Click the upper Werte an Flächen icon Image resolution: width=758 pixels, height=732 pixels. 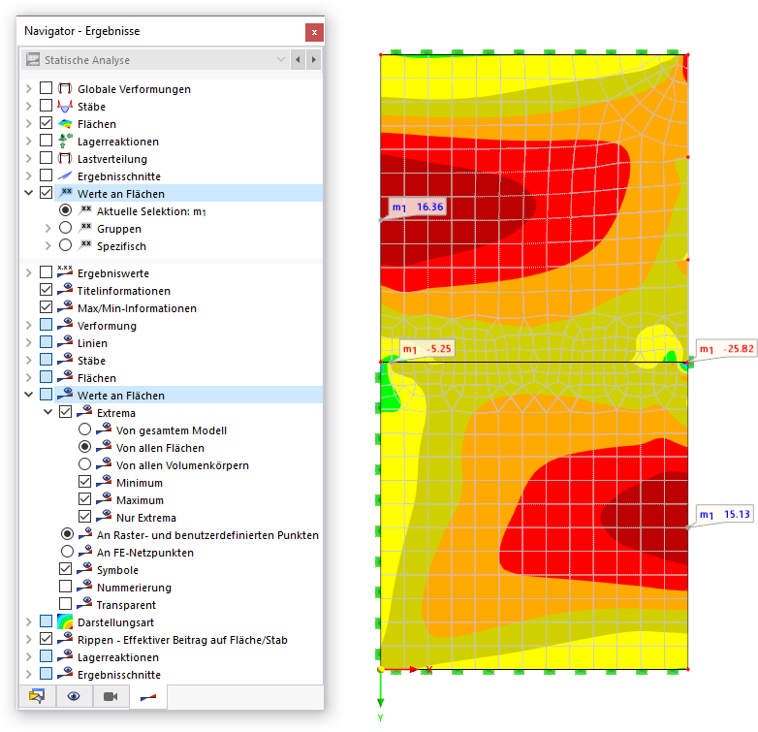pos(65,193)
